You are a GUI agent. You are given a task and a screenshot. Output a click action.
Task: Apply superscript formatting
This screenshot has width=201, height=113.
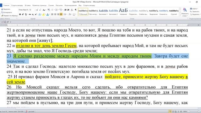pos(36,14)
